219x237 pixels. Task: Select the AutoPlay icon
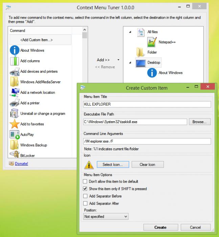tap(14, 134)
